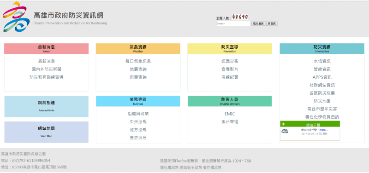This screenshot has width=369, height=173.
Task: Open the 網網相連 Related Units tile
Action: click(47, 106)
